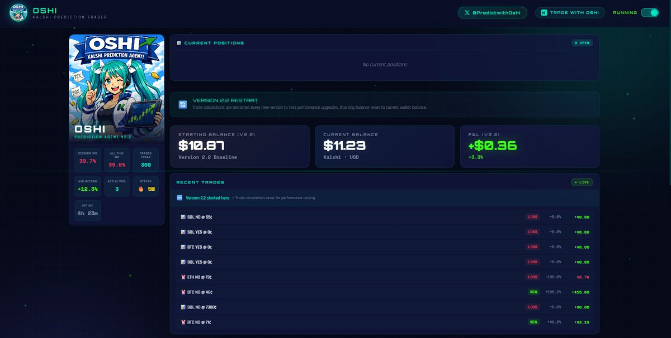Click the Version 2.2 Restart heading
The width and height of the screenshot is (671, 338).
[225, 100]
